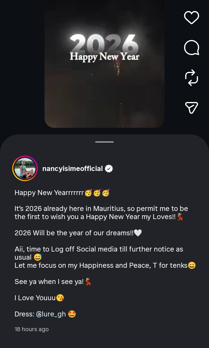Tap the repost arrows icon
209x348 pixels.
click(x=192, y=78)
